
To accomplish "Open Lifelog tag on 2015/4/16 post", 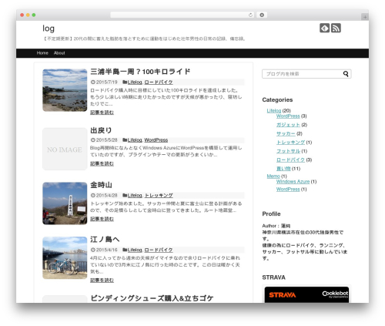I will pyautogui.click(x=135, y=250).
